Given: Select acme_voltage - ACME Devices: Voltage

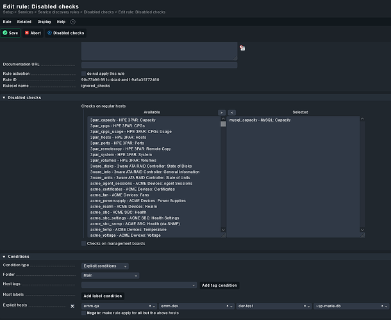Looking at the screenshot, I should (x=126, y=235).
